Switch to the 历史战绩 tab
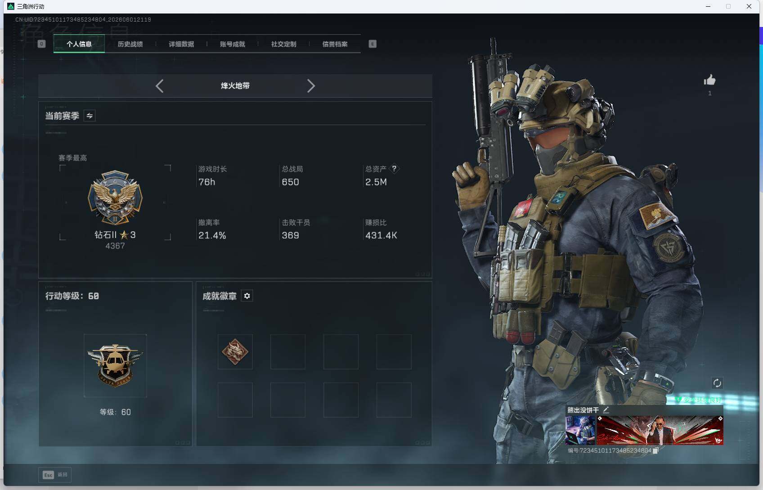The image size is (763, 490). point(130,44)
